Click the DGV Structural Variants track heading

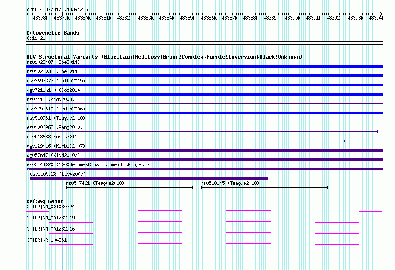(x=165, y=57)
